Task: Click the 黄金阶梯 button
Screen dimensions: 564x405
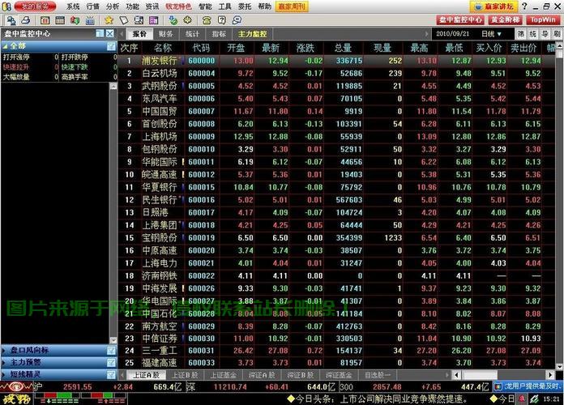Action: [506, 19]
